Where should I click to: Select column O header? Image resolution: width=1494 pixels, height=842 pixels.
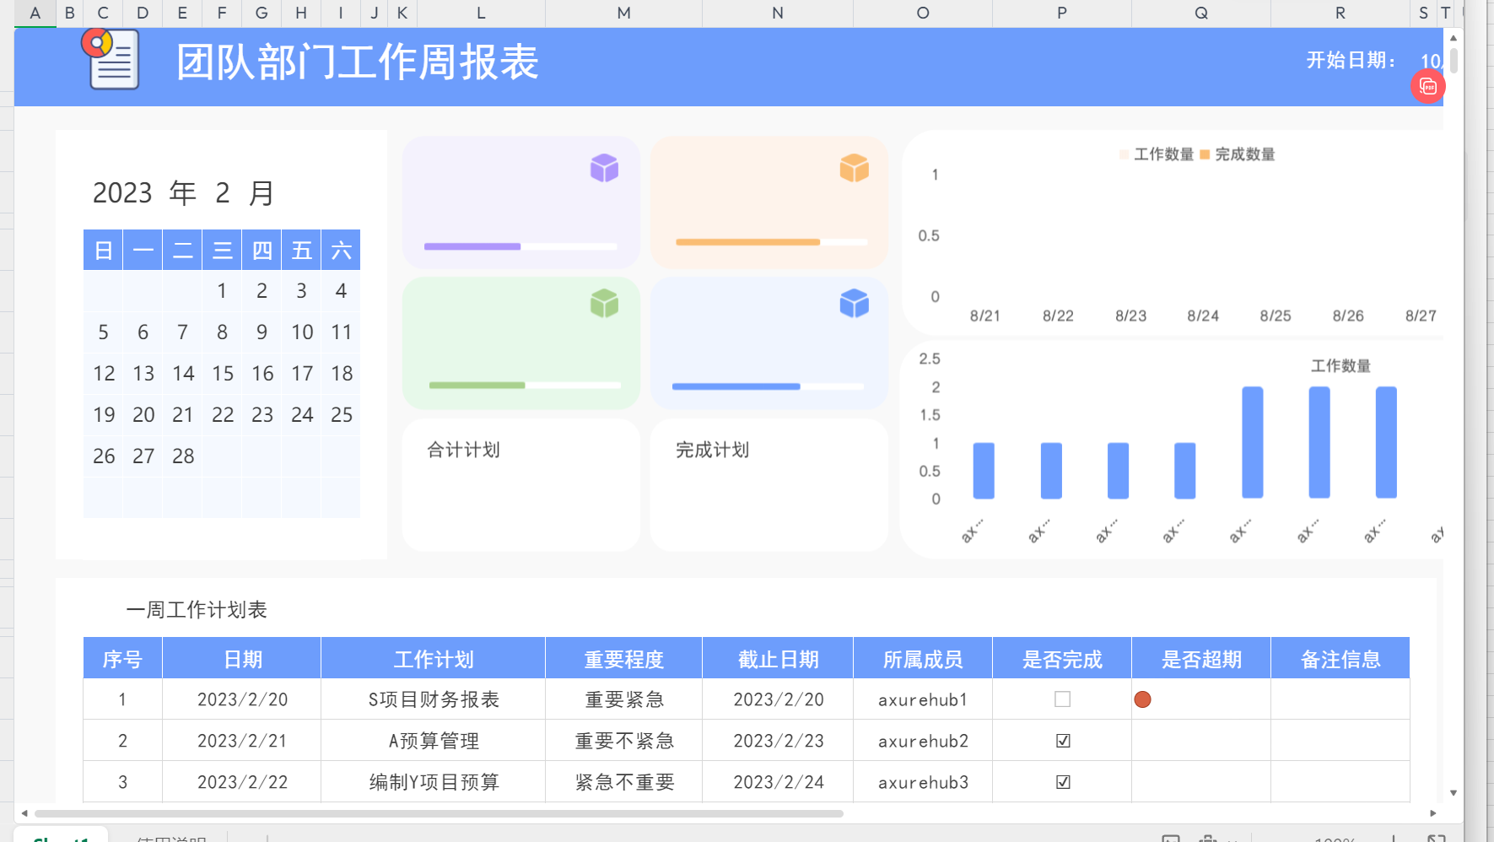(x=923, y=13)
